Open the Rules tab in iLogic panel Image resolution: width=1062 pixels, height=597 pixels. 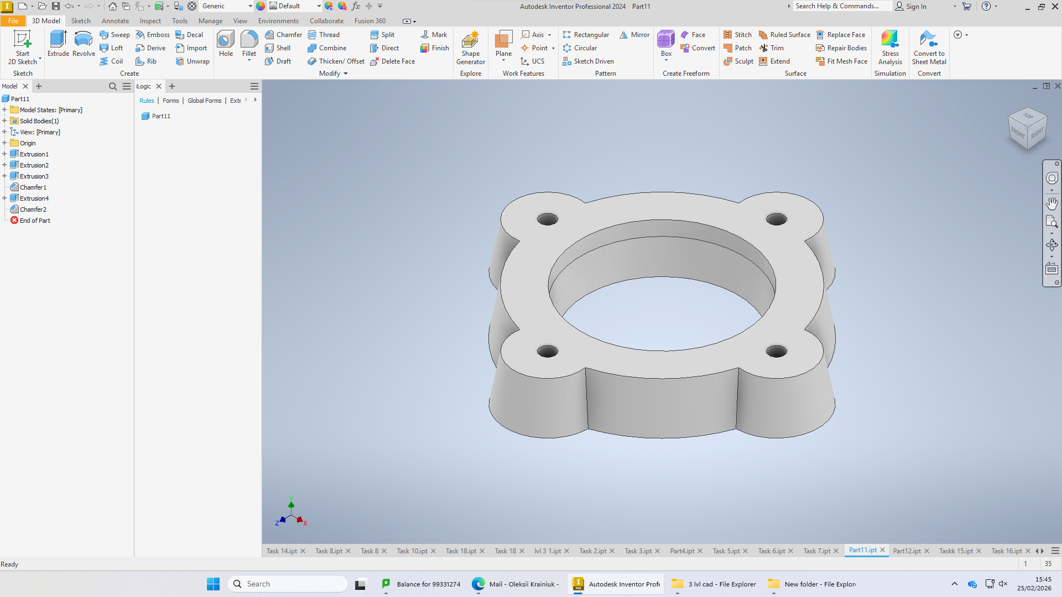coord(147,101)
